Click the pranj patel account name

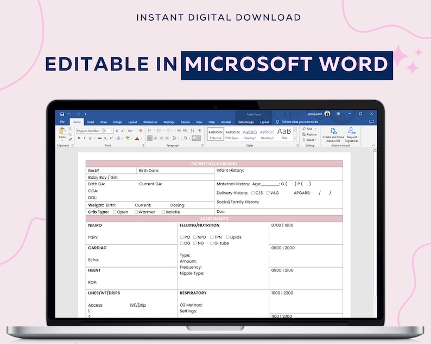(315, 114)
